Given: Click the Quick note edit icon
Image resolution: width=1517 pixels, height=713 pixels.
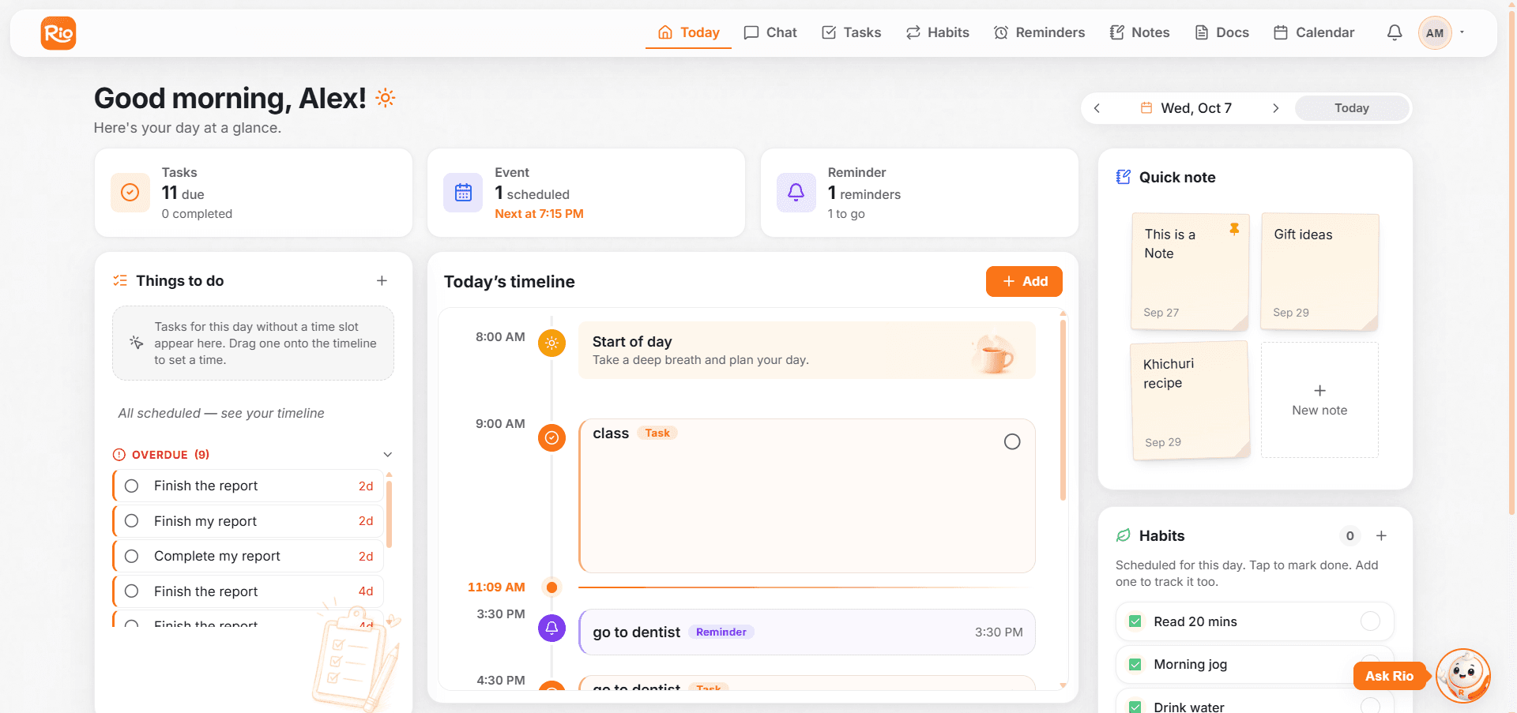Looking at the screenshot, I should coord(1123,177).
